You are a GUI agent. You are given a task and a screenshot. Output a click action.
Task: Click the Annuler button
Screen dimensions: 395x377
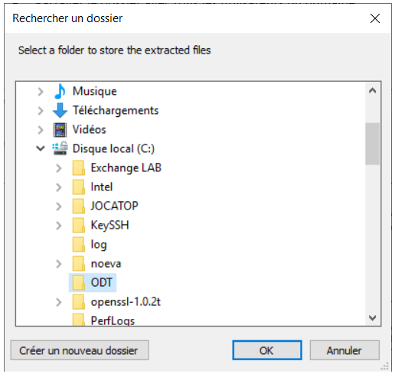344,350
